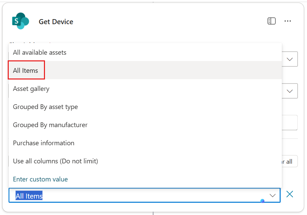307x215 pixels.
Task: Click the SharePoint connector icon
Action: coord(20,21)
